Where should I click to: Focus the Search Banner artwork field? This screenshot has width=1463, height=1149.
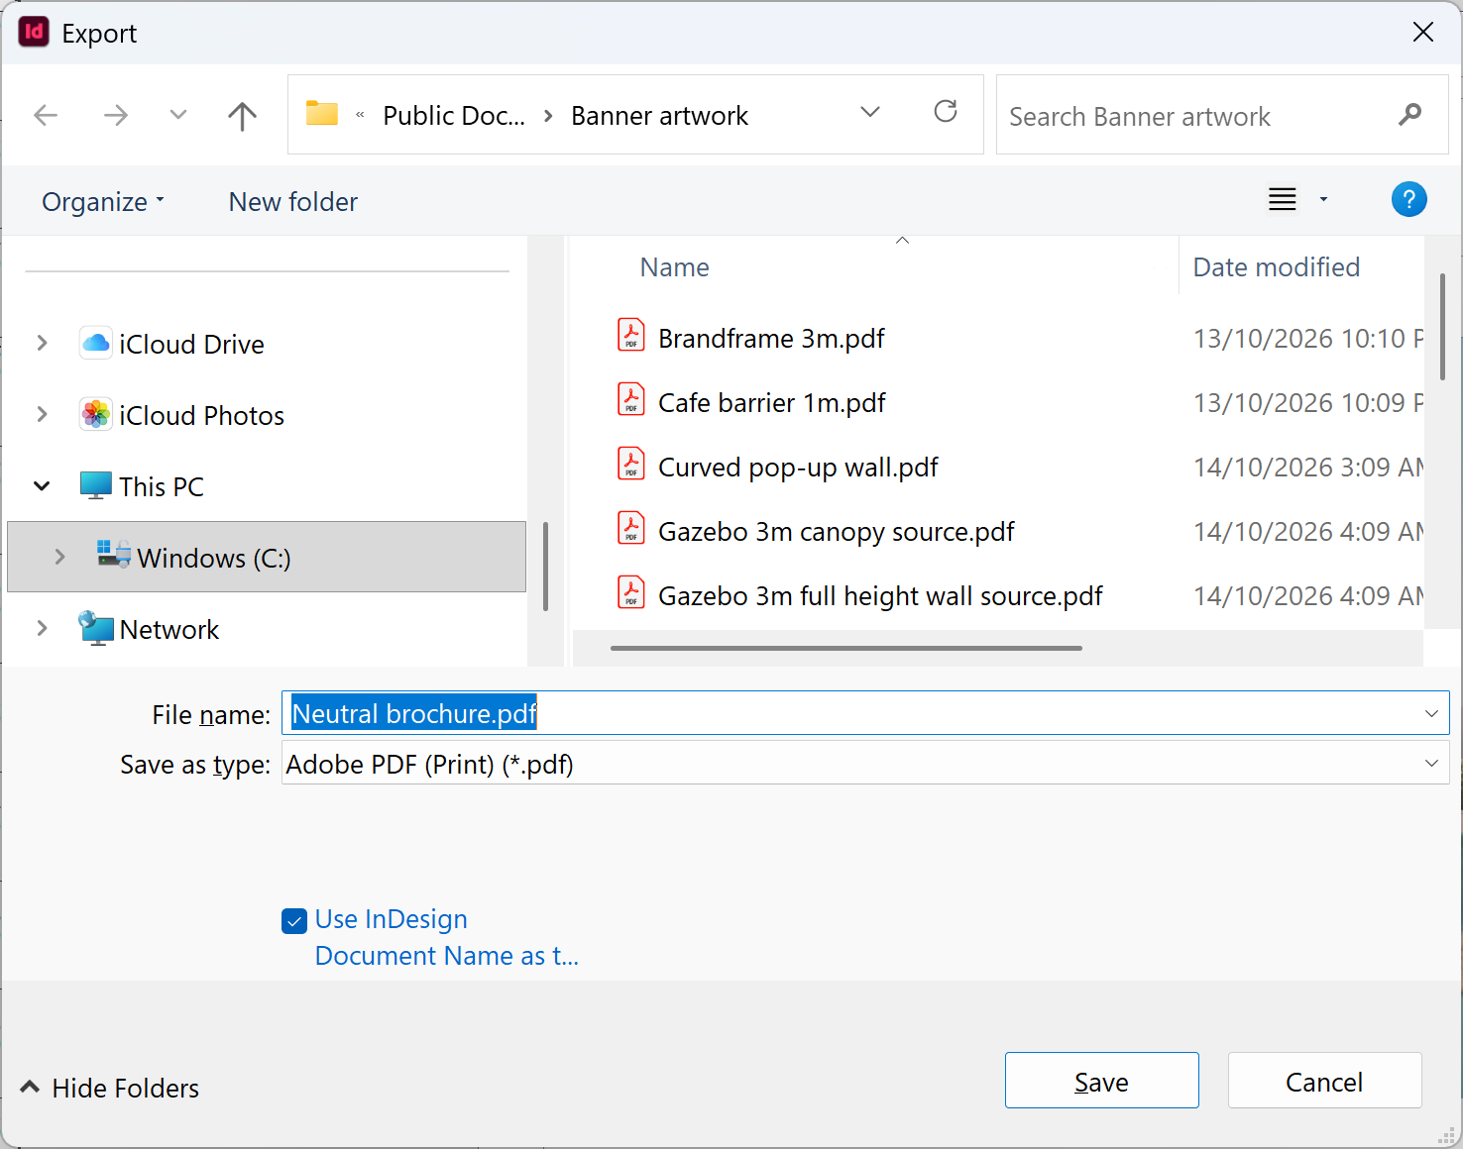click(1221, 115)
